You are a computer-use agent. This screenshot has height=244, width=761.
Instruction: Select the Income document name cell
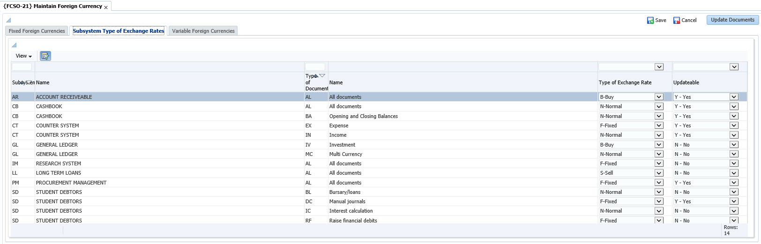[463, 135]
